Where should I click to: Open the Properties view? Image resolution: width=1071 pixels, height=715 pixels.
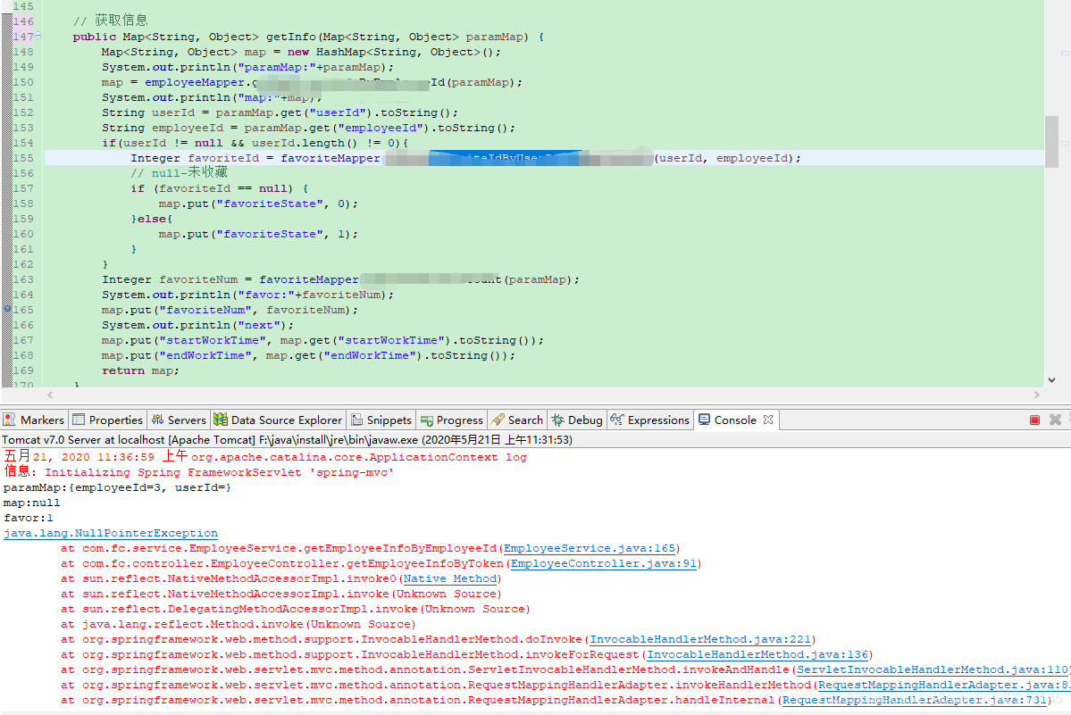(107, 420)
